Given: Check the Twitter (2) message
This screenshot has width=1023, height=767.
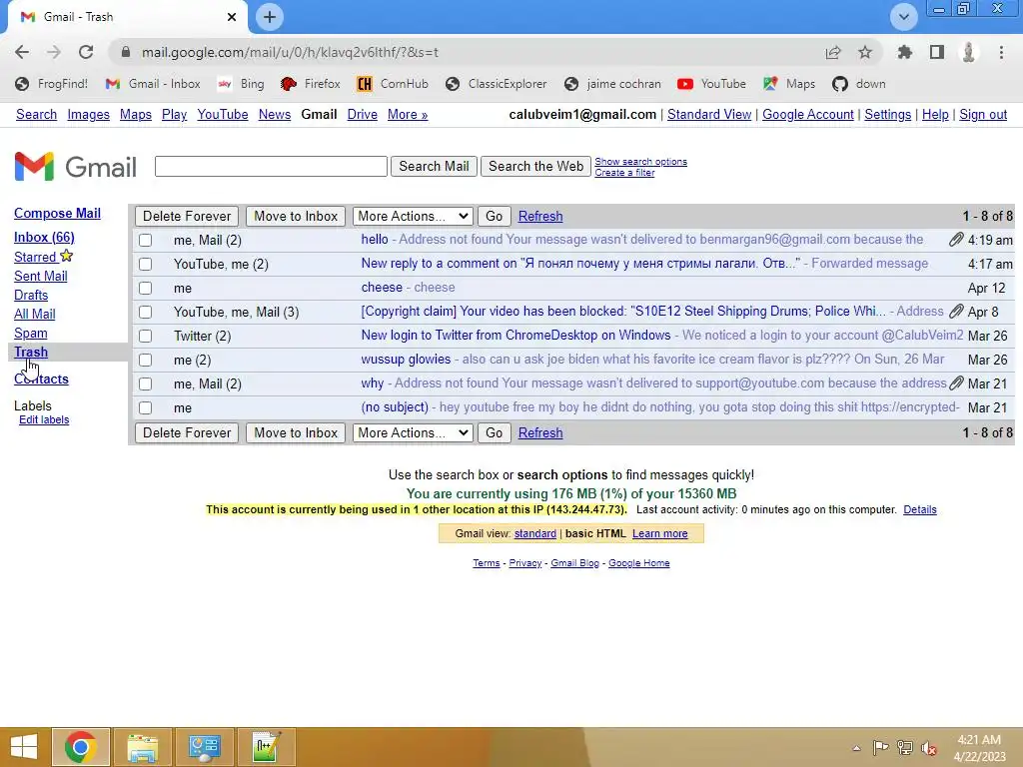Looking at the screenshot, I should 146,336.
